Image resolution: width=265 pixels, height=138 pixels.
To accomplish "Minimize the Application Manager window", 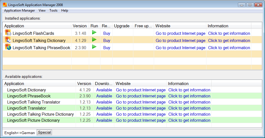I will [242, 5].
